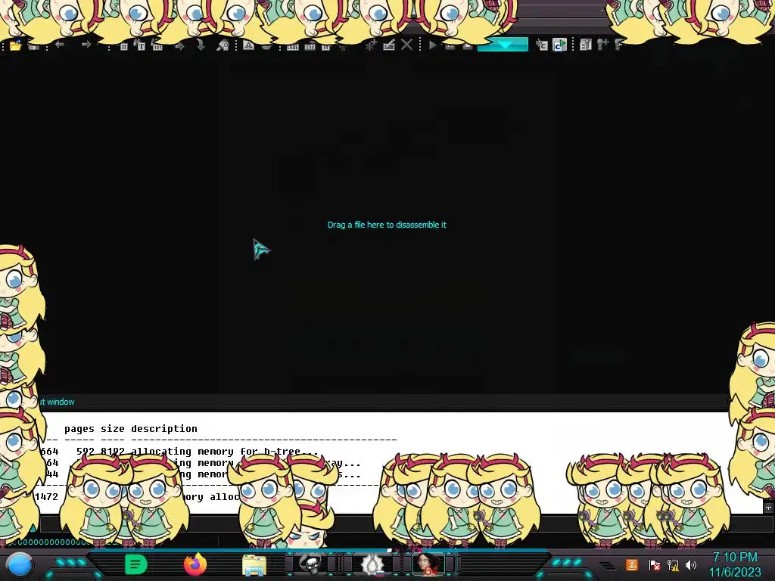Click the clock showing 7:10 PM

[735, 558]
